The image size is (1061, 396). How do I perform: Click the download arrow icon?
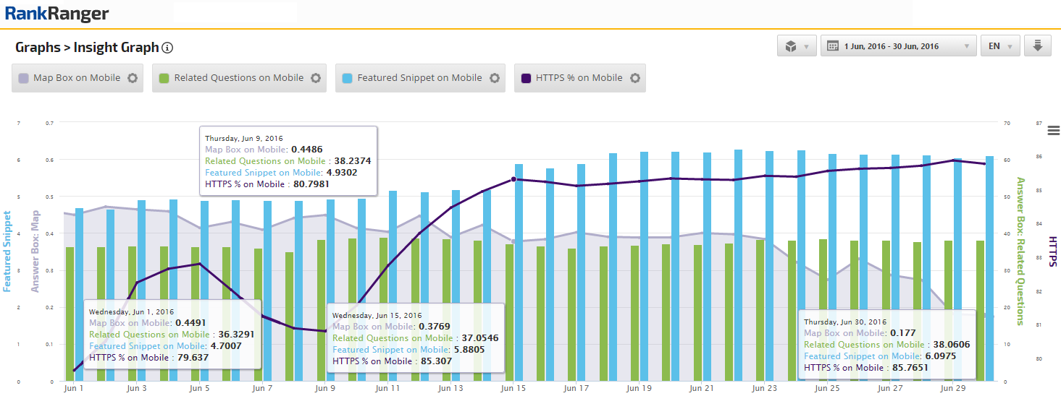tap(1037, 46)
